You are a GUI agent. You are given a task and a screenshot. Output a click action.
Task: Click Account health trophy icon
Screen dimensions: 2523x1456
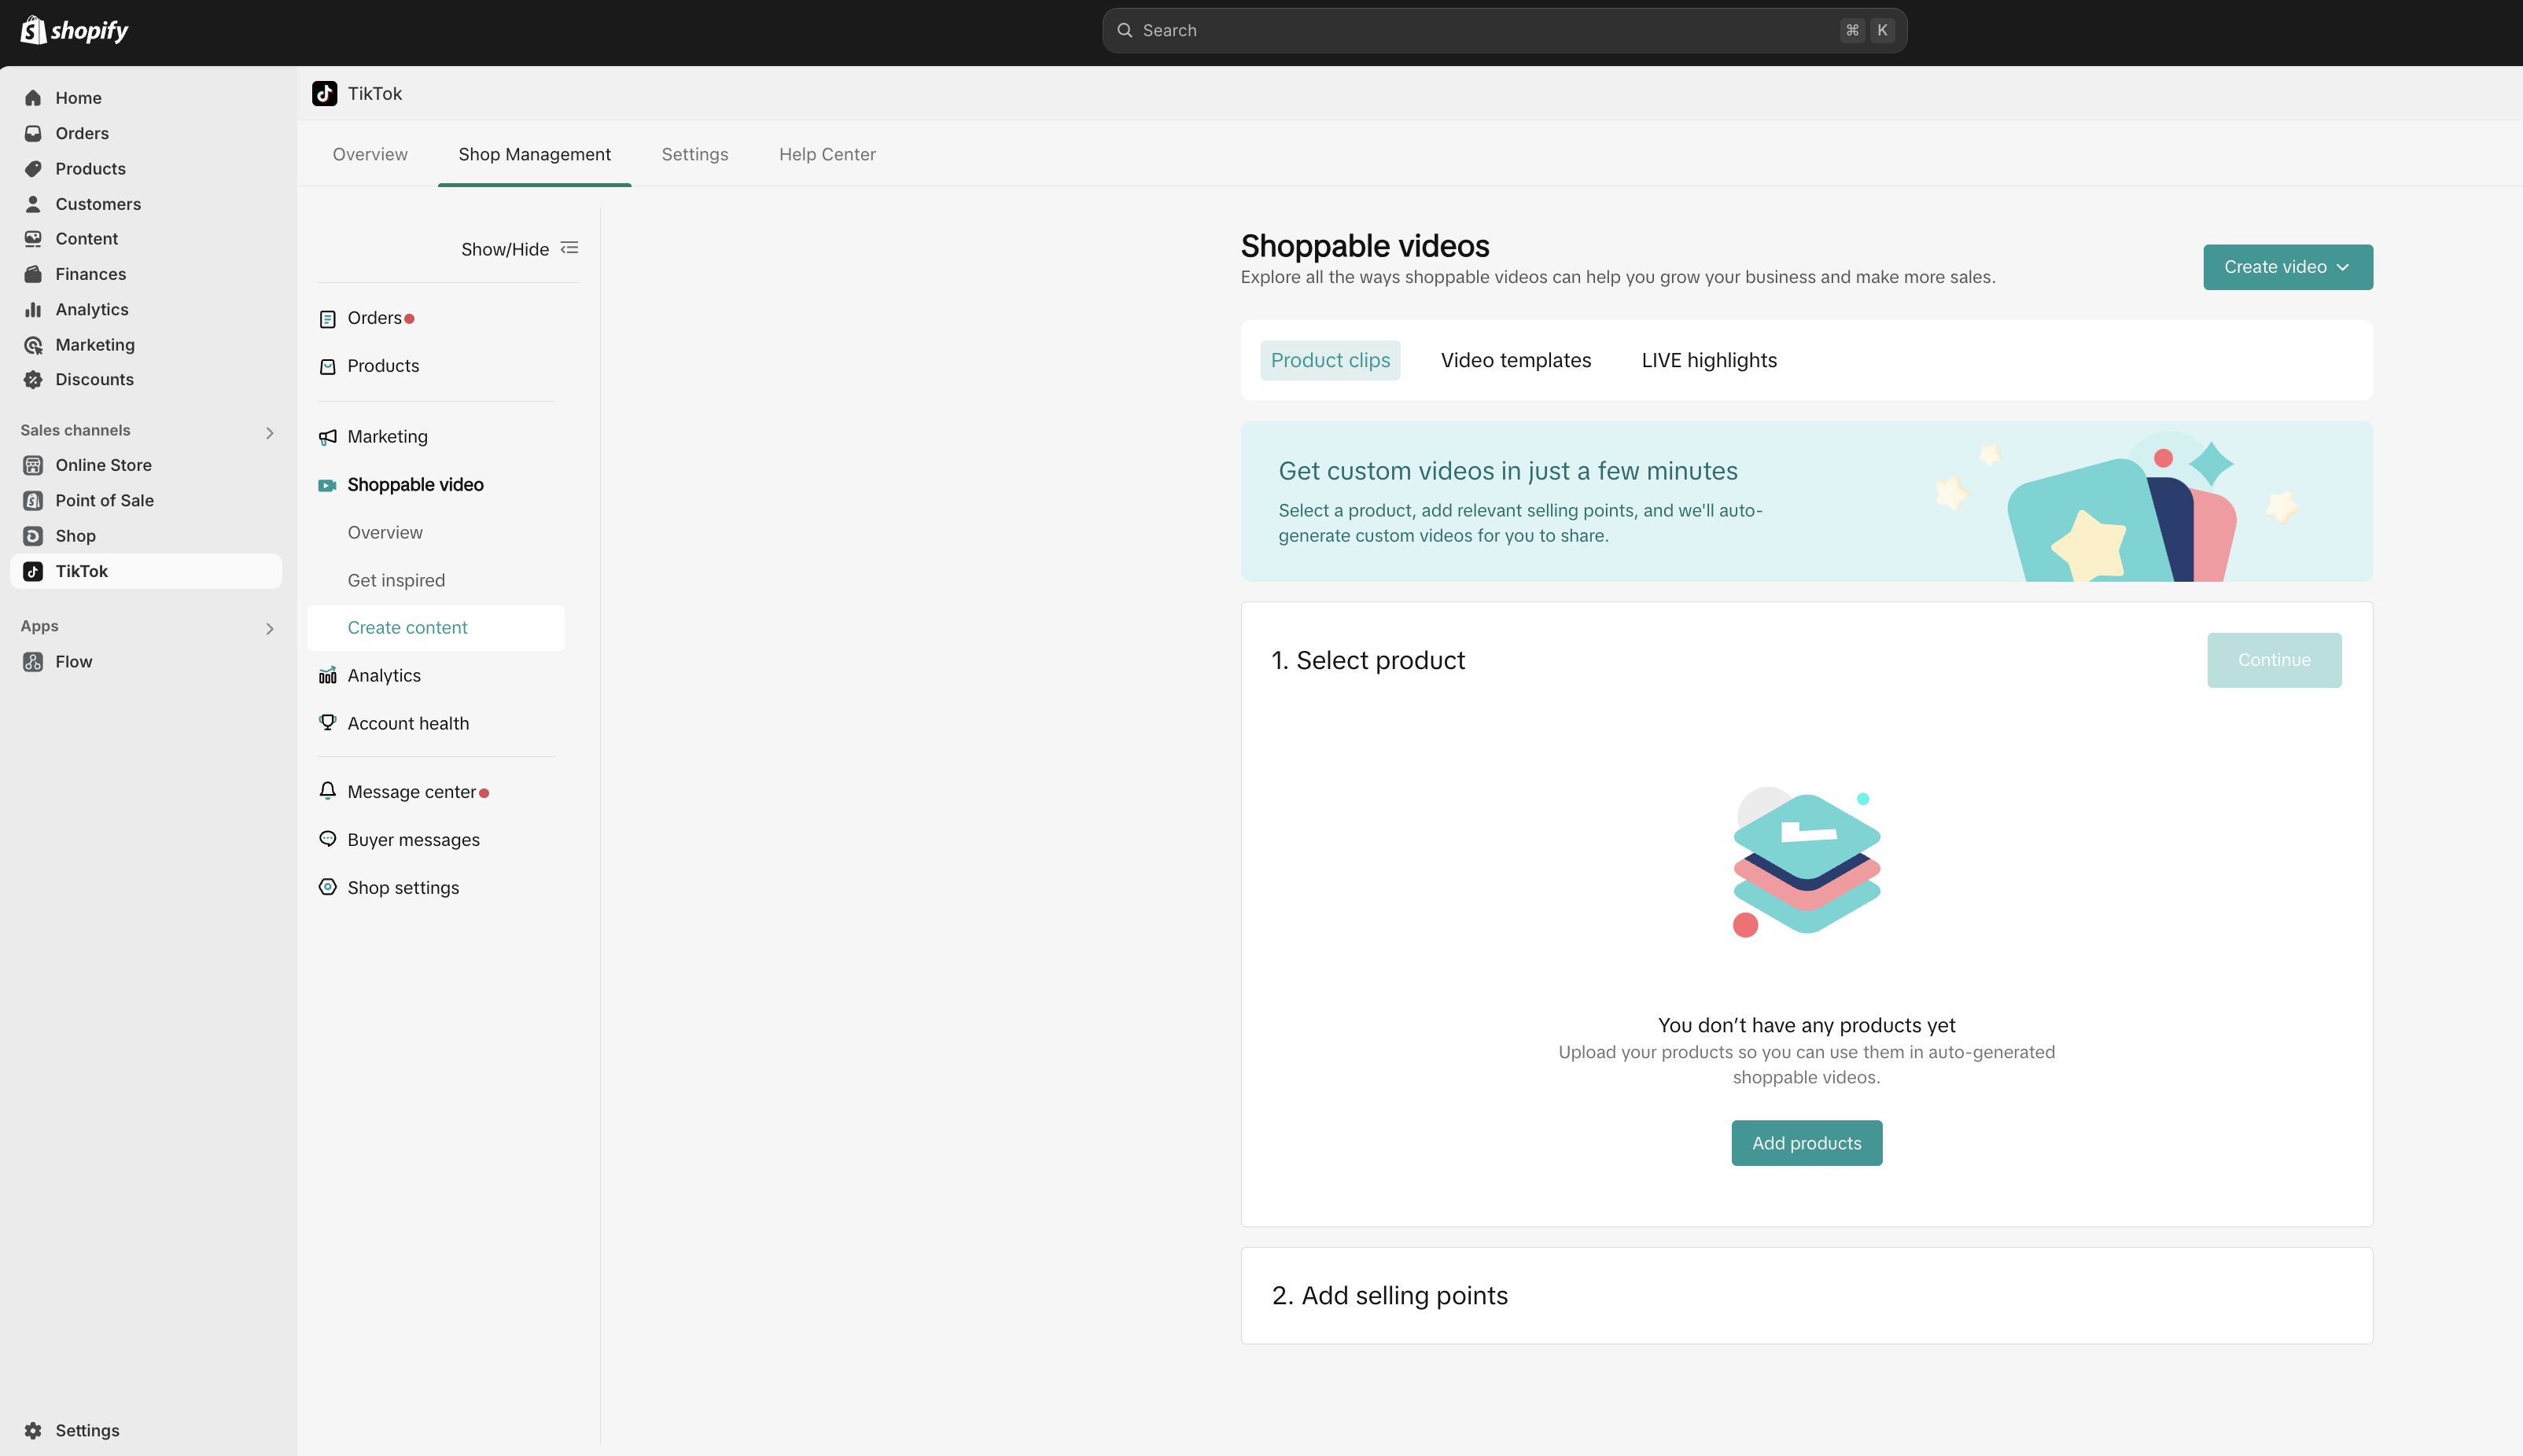click(x=327, y=723)
